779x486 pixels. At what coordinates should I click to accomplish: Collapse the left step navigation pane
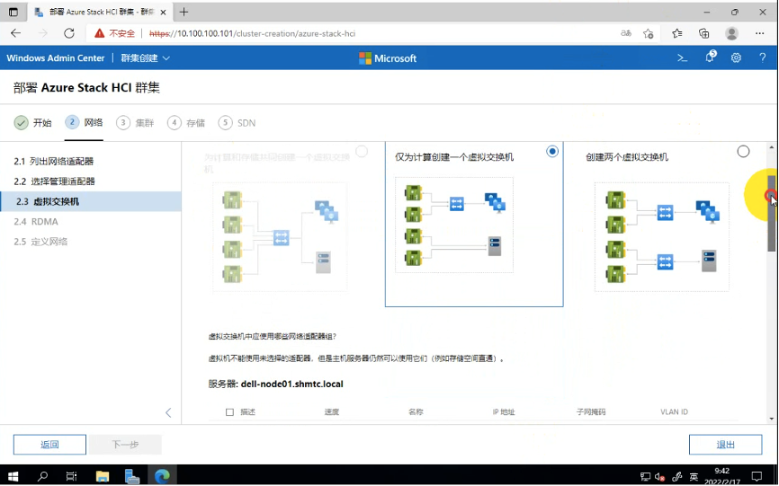[168, 412]
